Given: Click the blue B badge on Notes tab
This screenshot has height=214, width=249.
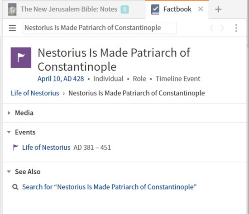Looking at the screenshot, I should [124, 10].
